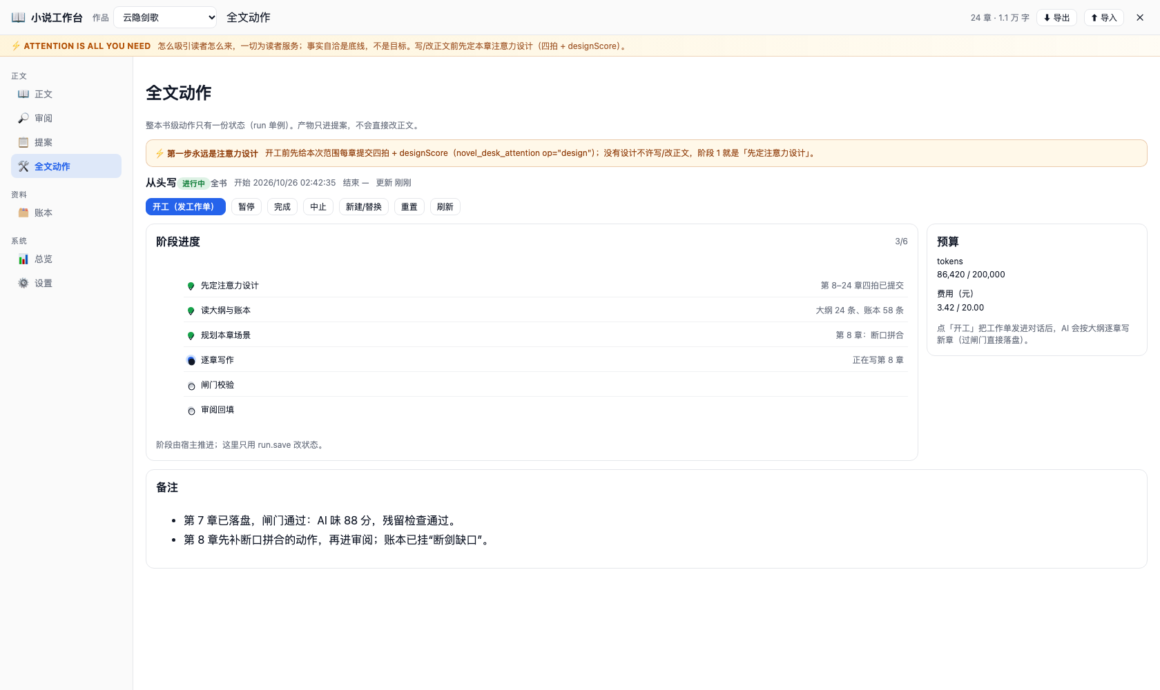Click the empty status dot for 审阅回填
Screen dimensions: 1160x690
click(x=191, y=411)
